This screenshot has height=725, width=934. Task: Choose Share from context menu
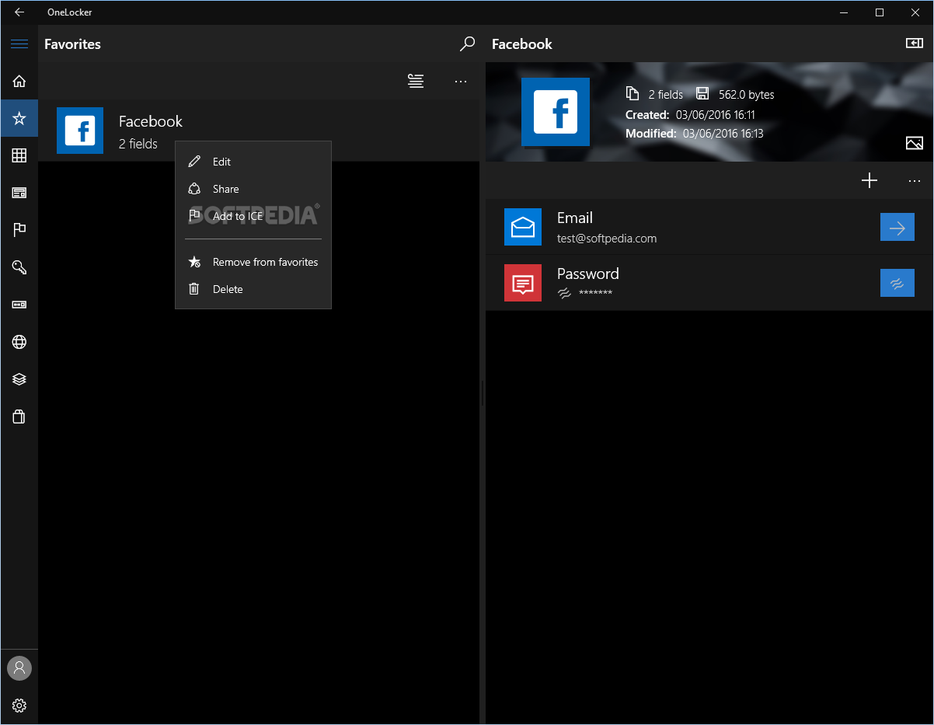pos(253,189)
